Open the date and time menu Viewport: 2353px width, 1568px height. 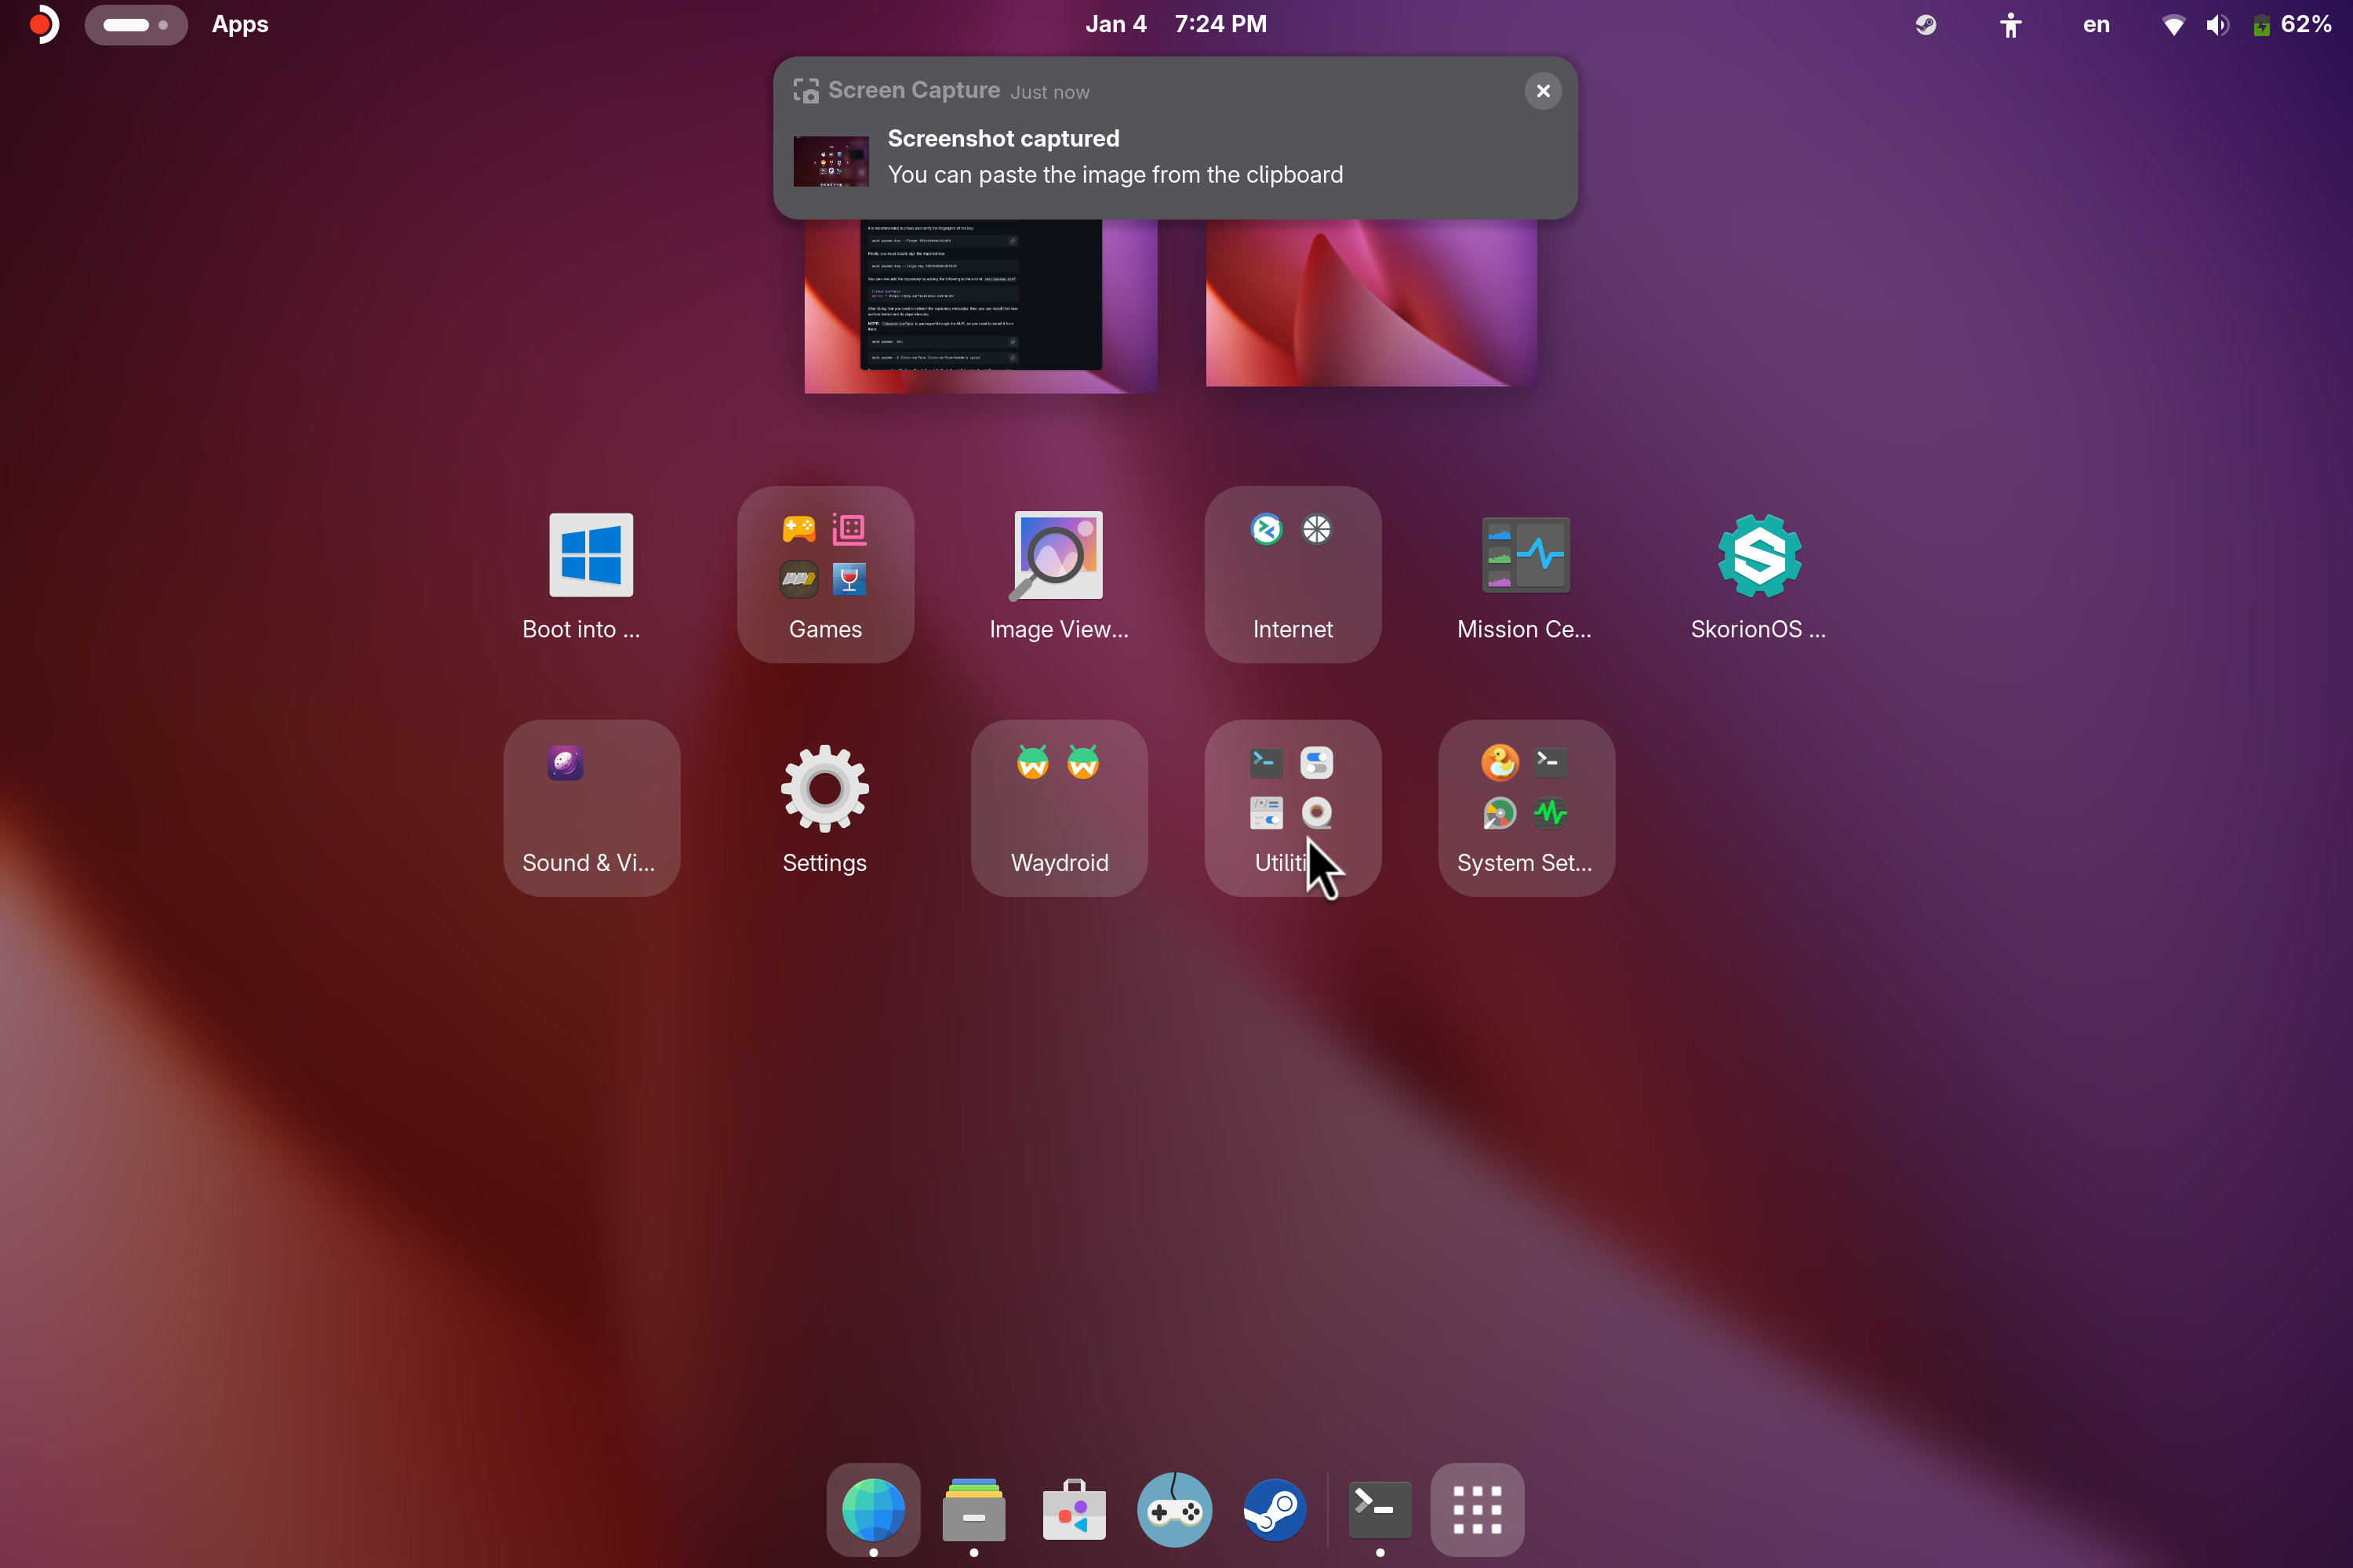point(1176,24)
